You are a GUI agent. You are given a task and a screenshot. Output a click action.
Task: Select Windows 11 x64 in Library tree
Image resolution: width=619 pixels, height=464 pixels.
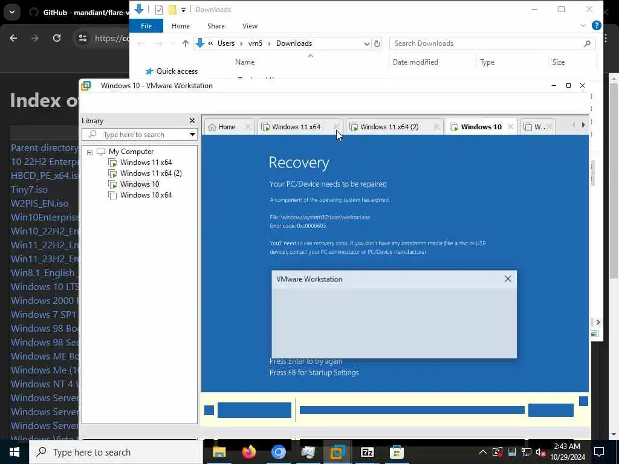146,162
